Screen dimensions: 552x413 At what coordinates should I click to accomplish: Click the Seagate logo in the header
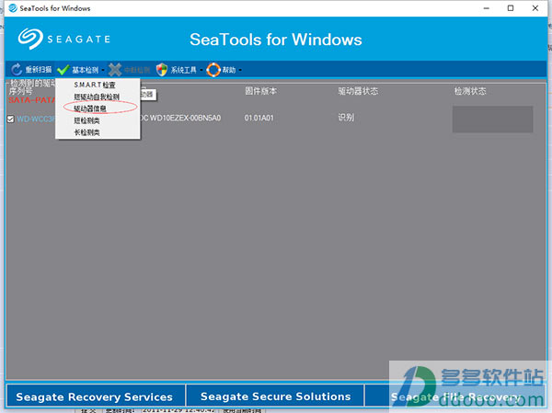click(64, 39)
